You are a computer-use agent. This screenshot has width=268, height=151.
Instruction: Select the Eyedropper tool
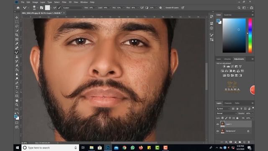point(17,44)
